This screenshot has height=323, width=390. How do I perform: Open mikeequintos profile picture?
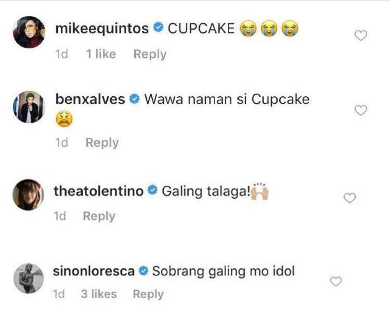point(28,32)
